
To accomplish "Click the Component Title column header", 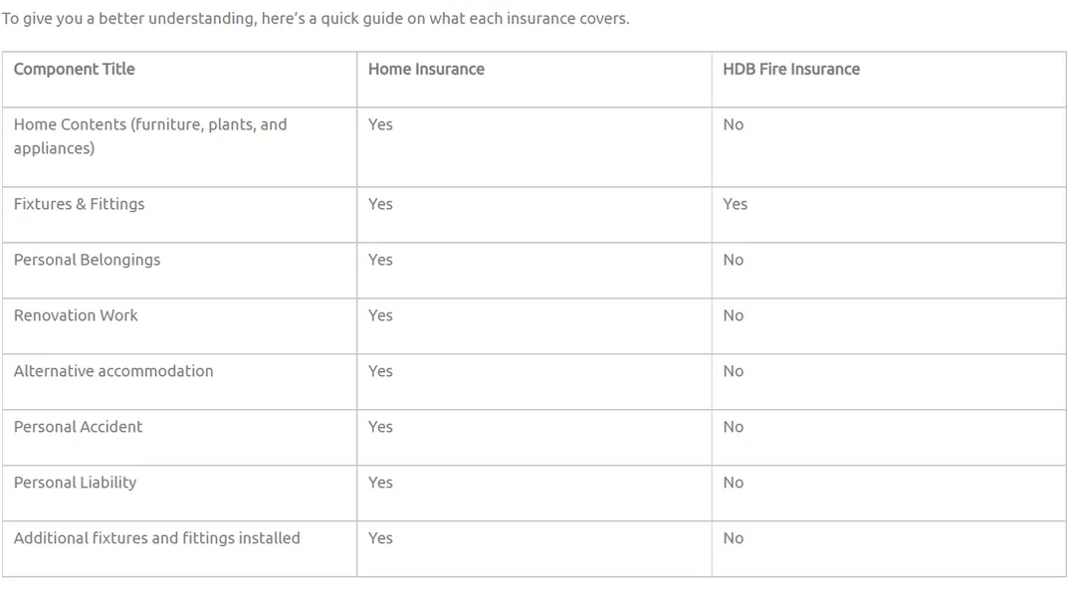I will pos(74,70).
